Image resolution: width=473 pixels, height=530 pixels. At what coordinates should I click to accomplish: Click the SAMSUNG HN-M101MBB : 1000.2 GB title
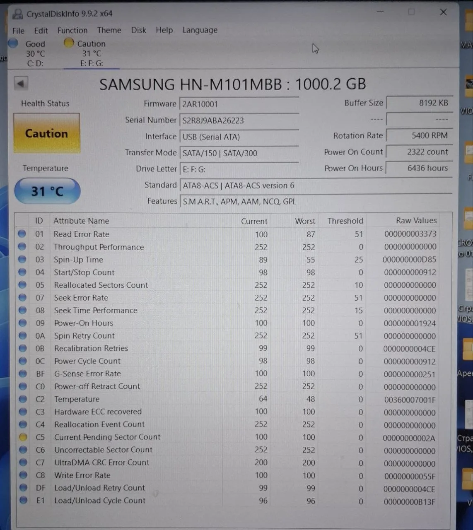tap(233, 84)
